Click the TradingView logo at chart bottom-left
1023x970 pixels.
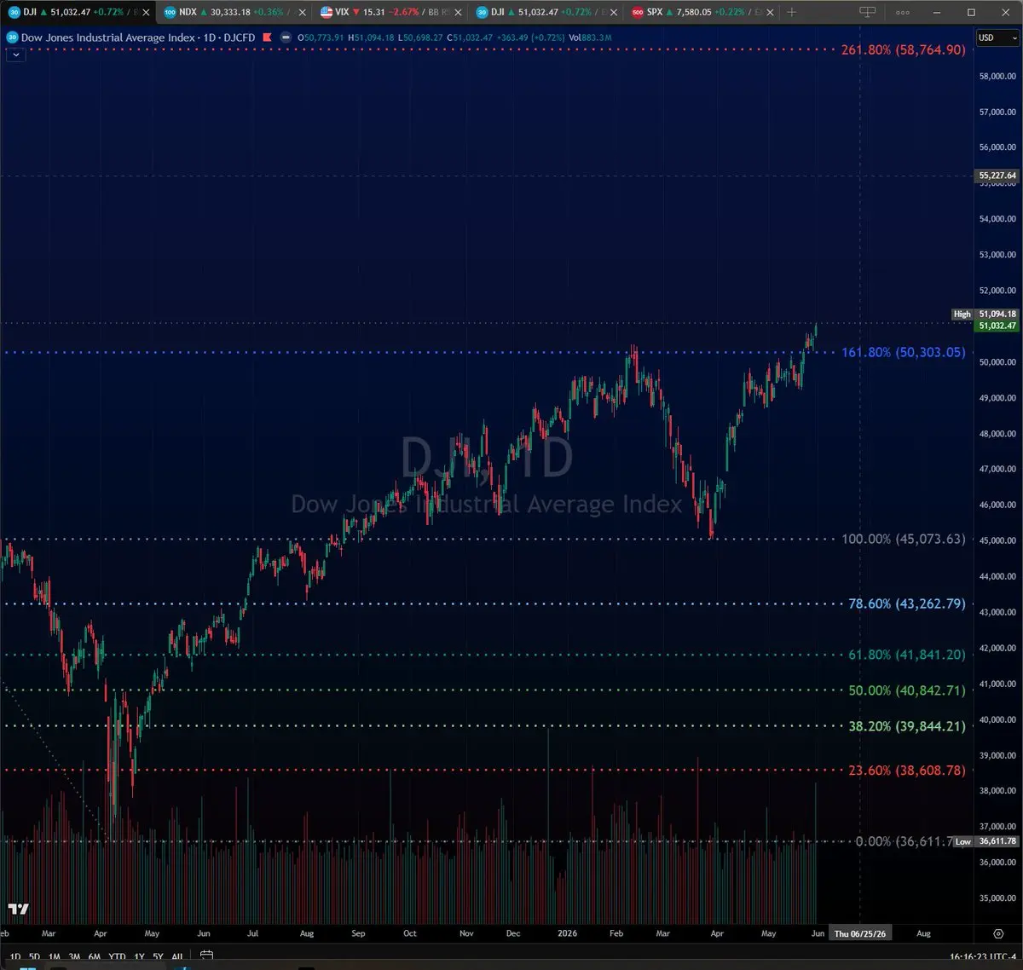tap(18, 909)
